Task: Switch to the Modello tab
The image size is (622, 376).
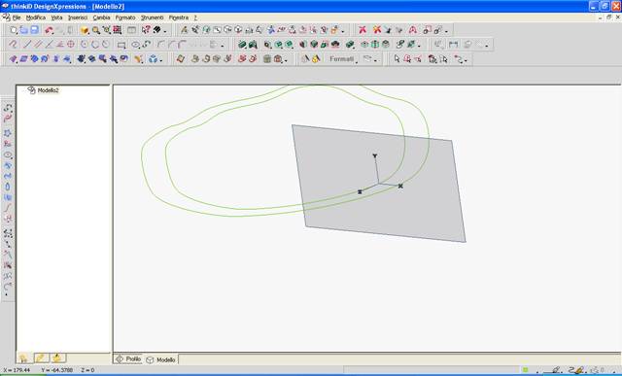Action: [161, 359]
